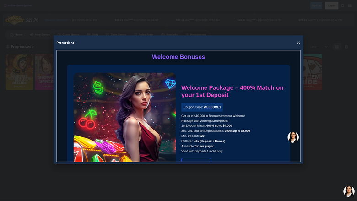The image size is (357, 201).
Task: Click the "Min. Deposit: $20" line
Action: point(193,136)
